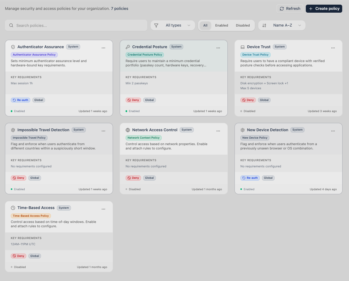Screen dimensions: 349x281
Task: Click the key icon on Credential Posture card
Action: tap(128, 47)
